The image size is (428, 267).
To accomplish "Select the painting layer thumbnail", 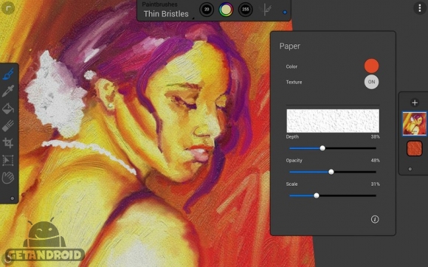I will pos(415,124).
